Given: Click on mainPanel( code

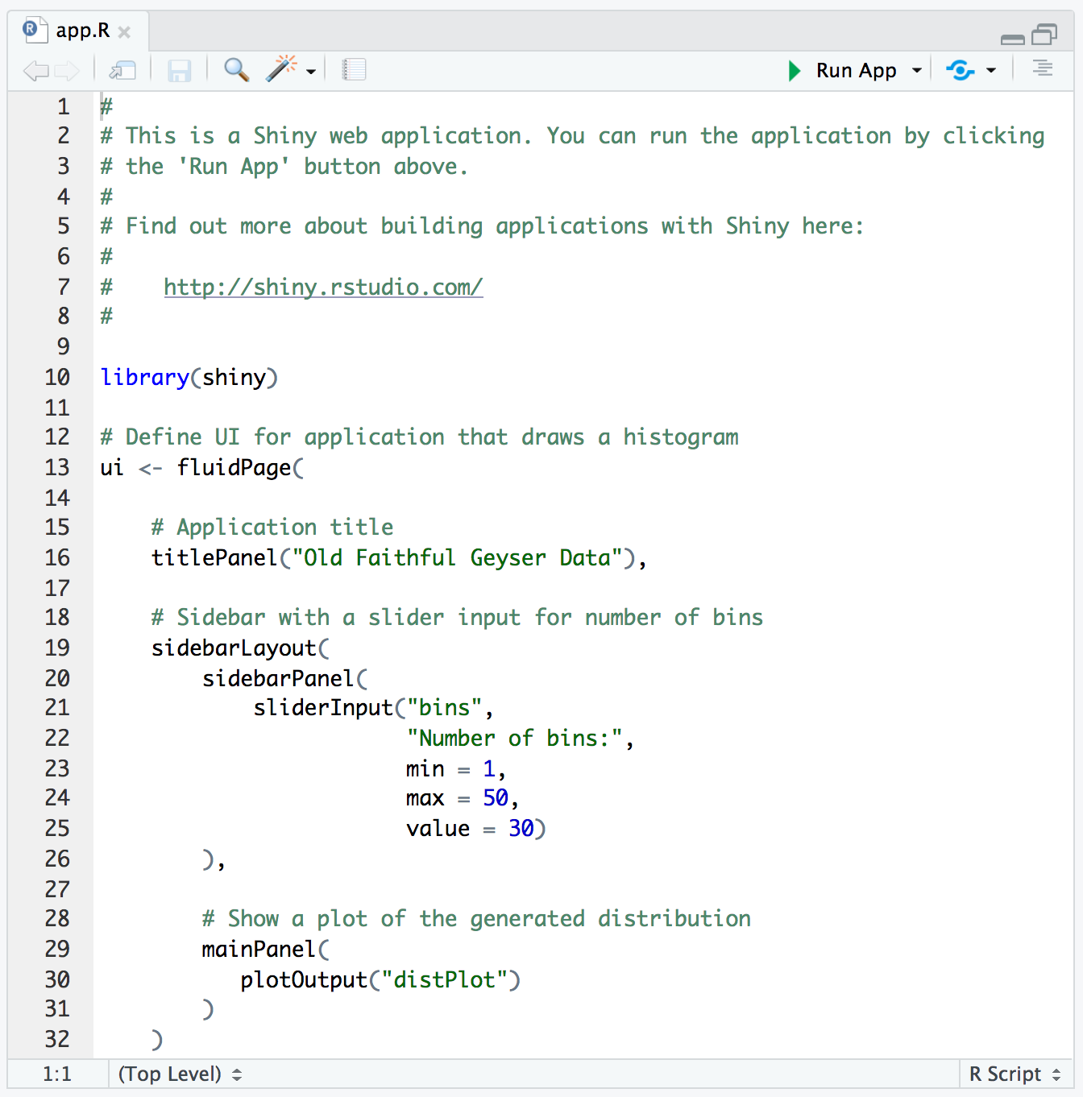Looking at the screenshot, I should click(266, 949).
